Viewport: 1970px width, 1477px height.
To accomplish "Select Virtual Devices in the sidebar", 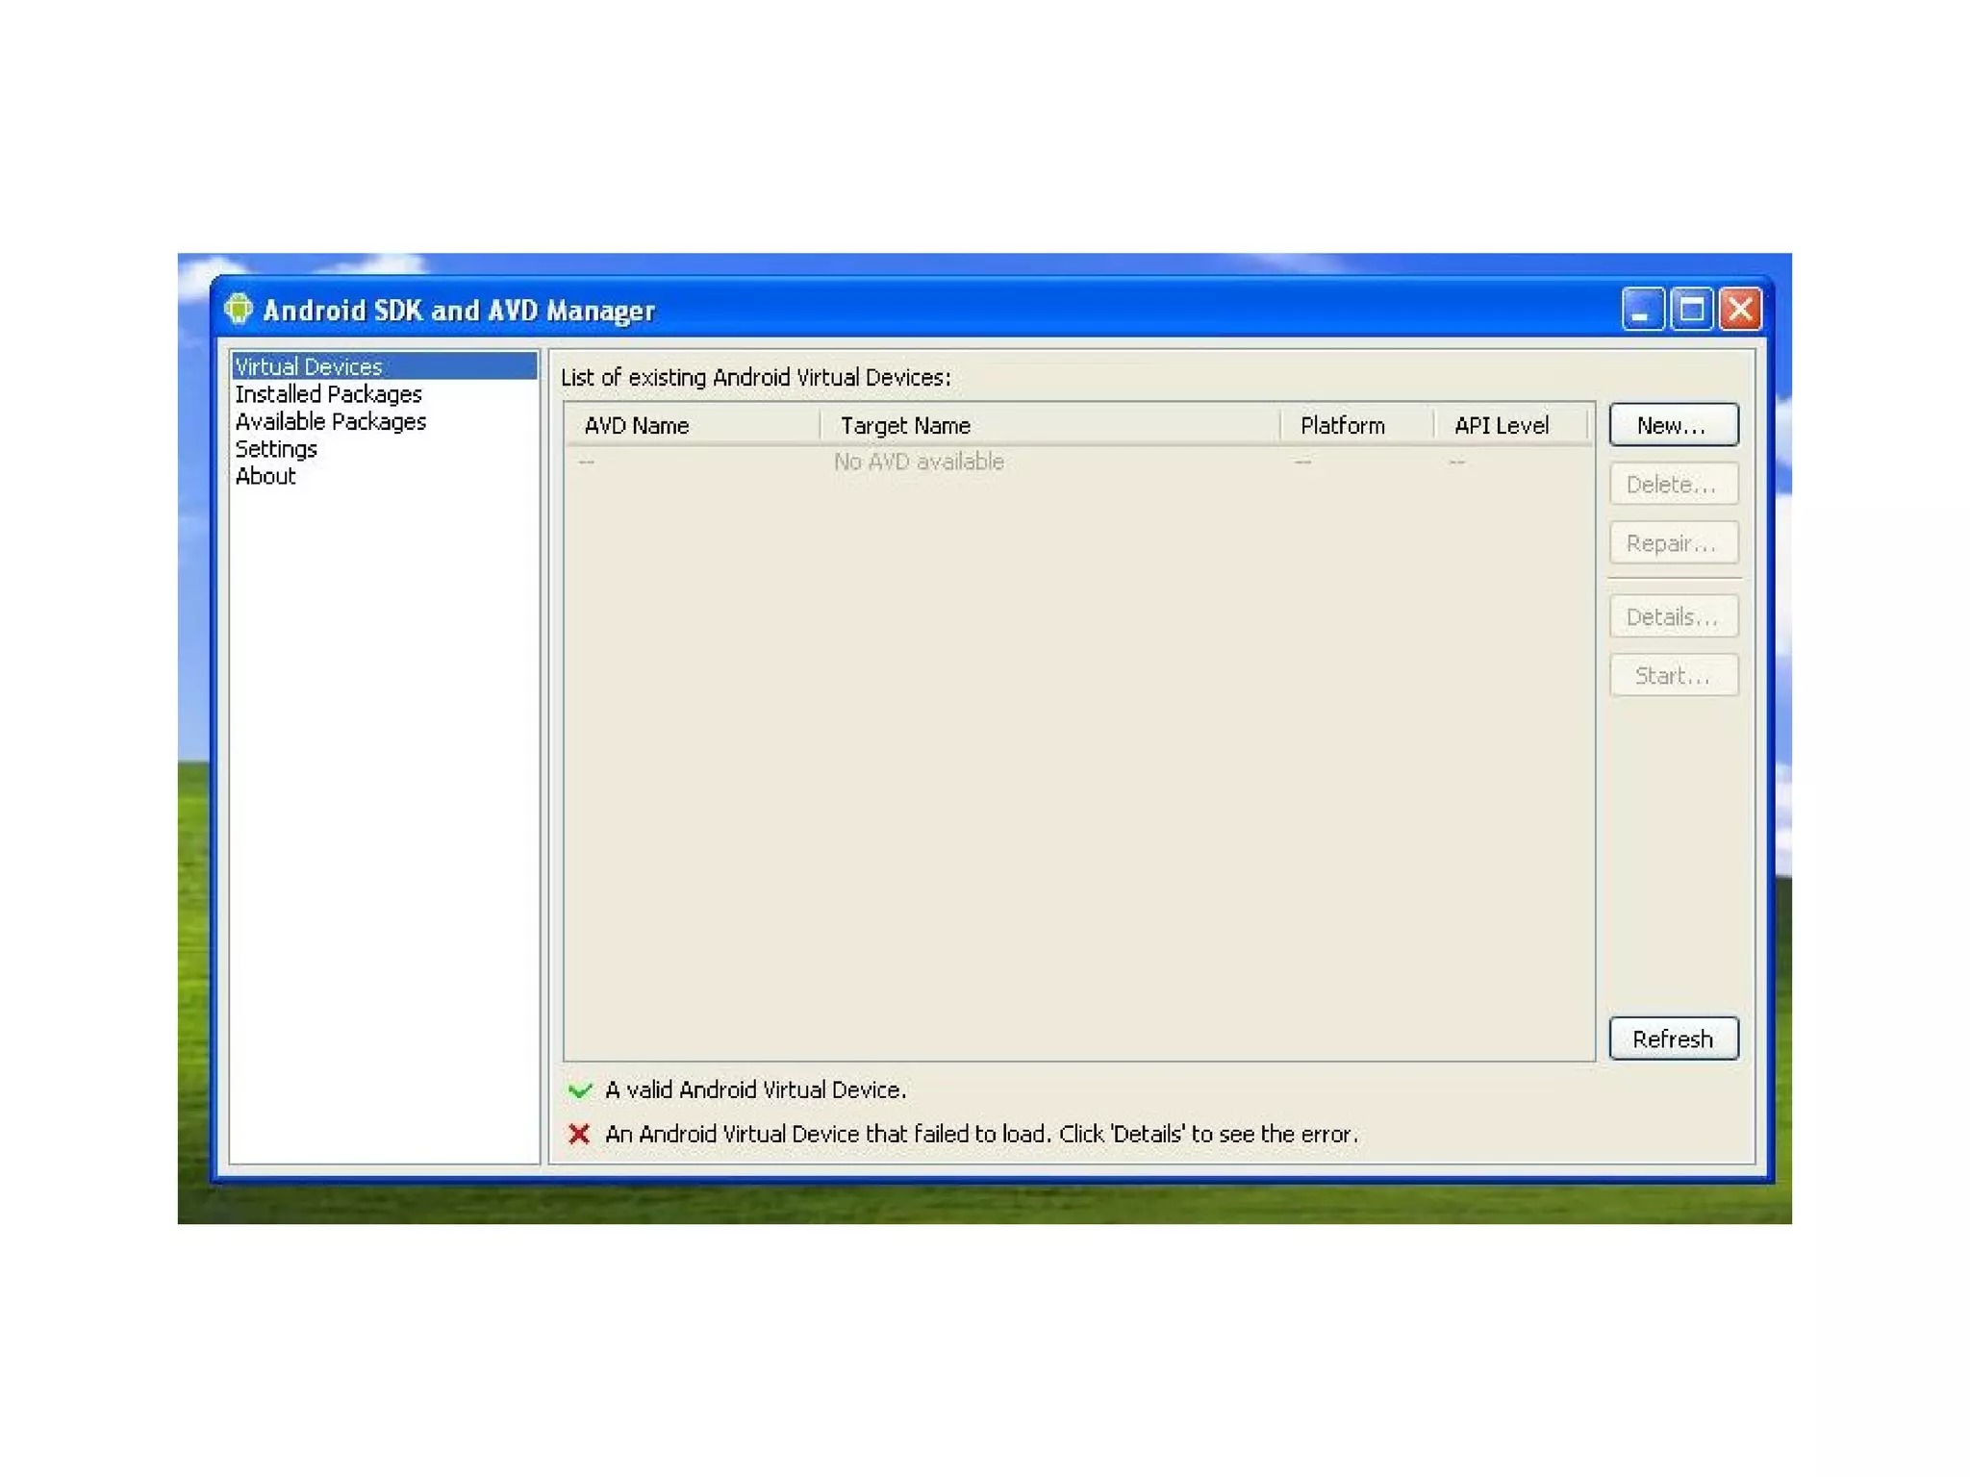I will pos(309,366).
